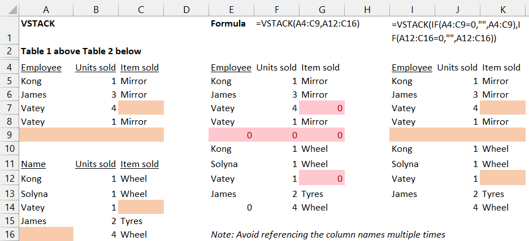Select column header D
Image resolution: width=529 pixels, height=241 pixels.
point(186,8)
